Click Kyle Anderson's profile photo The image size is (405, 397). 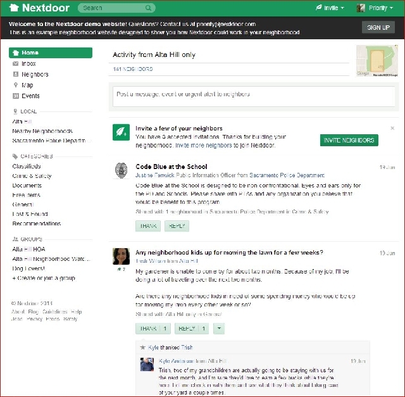coord(147,364)
